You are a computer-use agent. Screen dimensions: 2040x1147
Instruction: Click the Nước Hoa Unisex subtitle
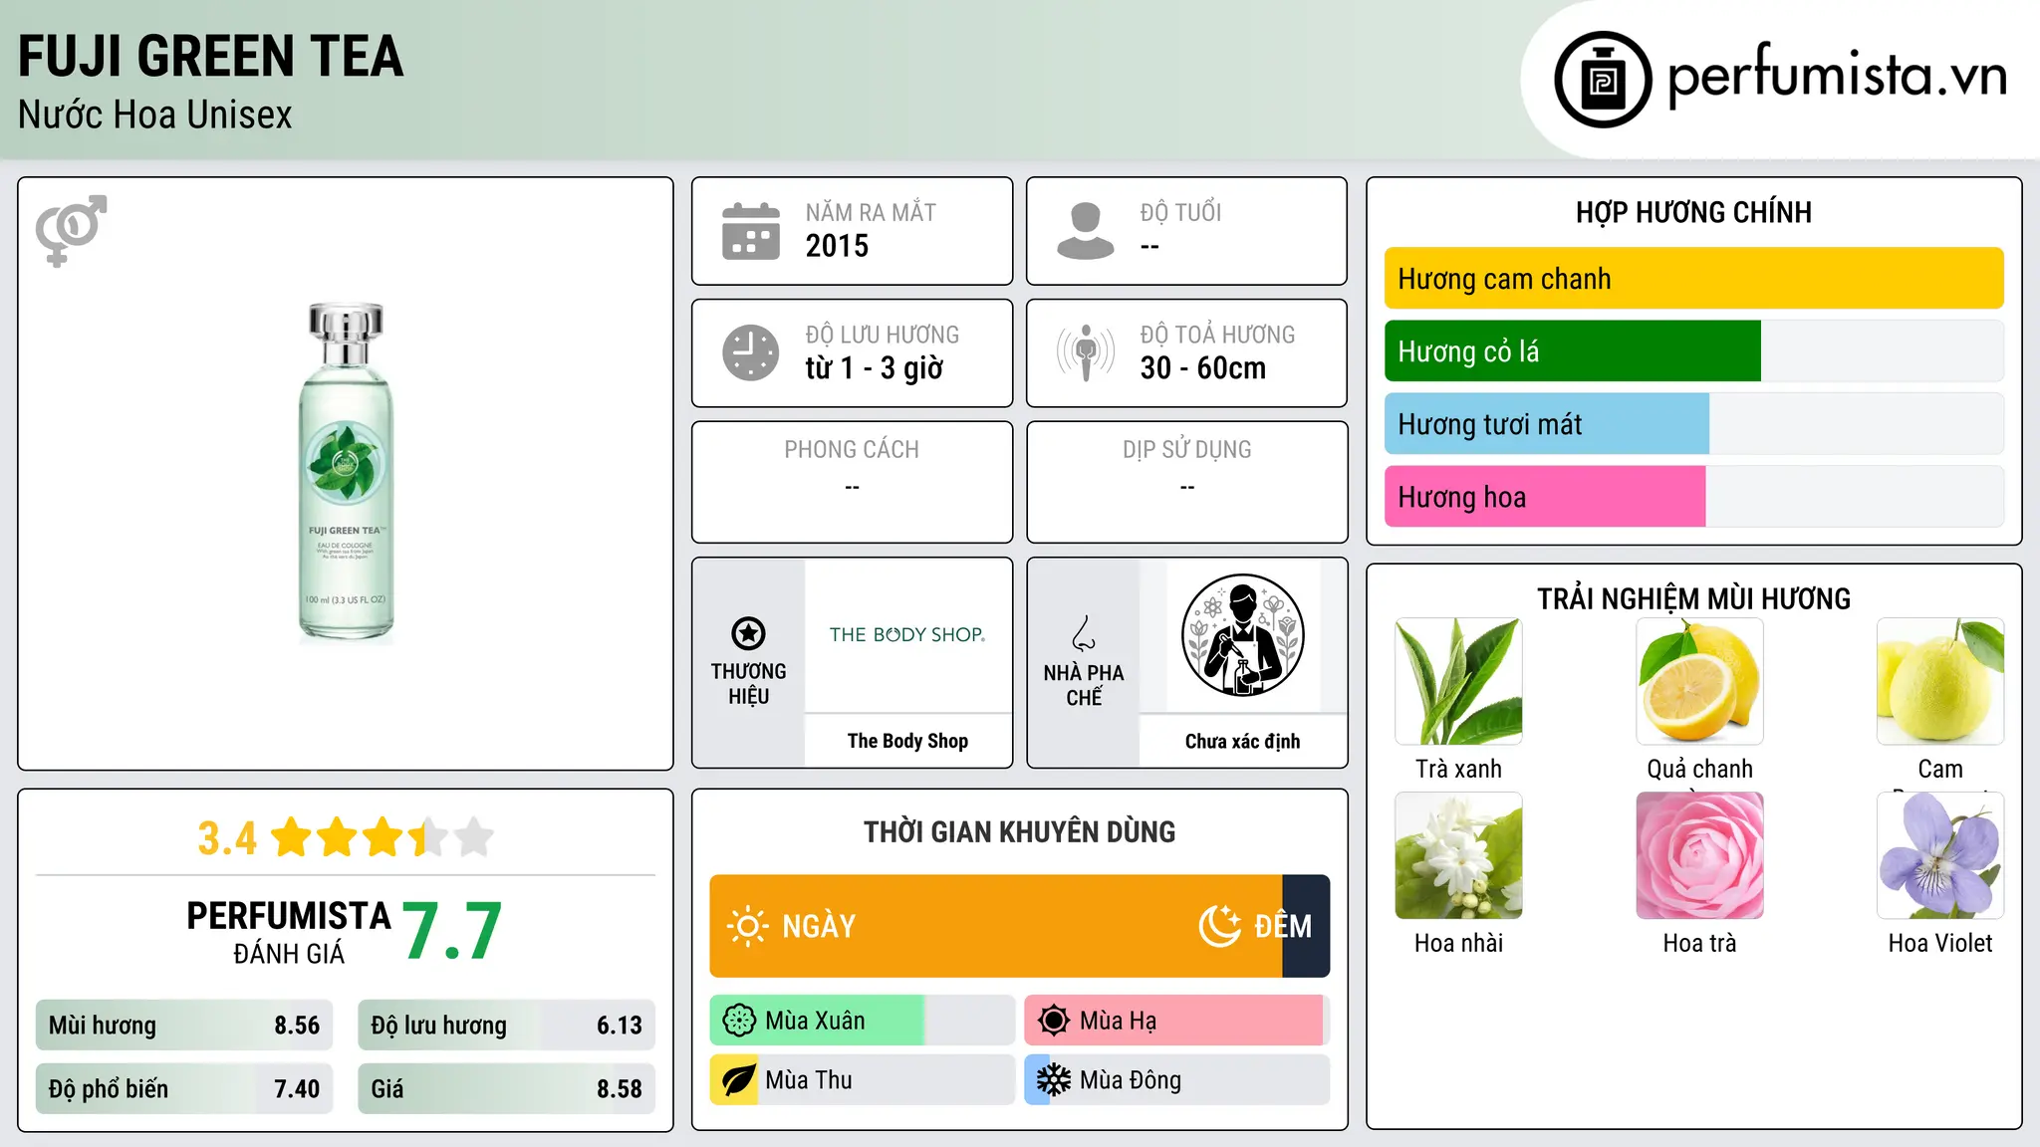click(x=155, y=115)
